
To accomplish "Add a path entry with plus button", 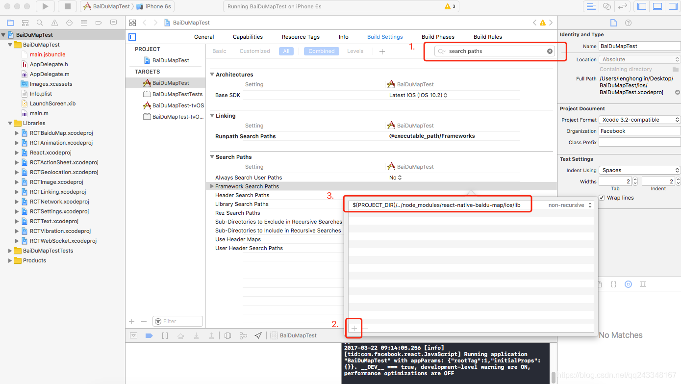I will click(354, 328).
